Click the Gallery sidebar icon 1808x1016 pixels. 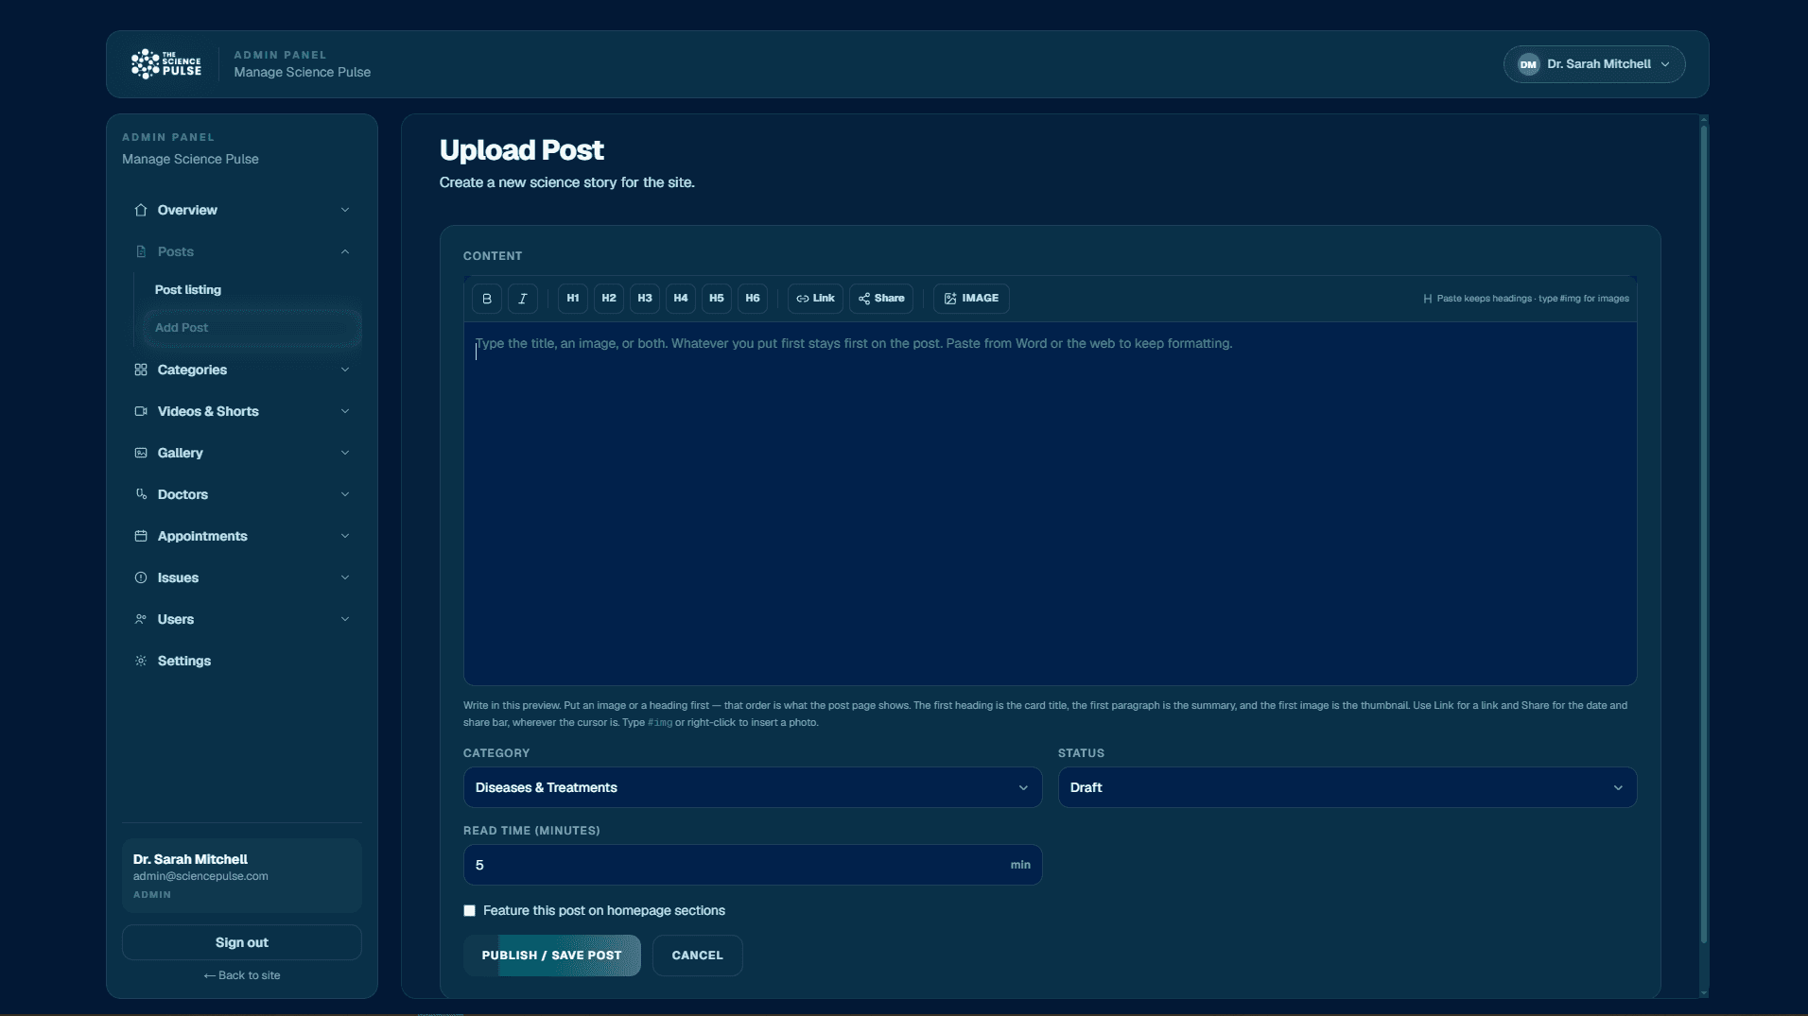pos(141,453)
